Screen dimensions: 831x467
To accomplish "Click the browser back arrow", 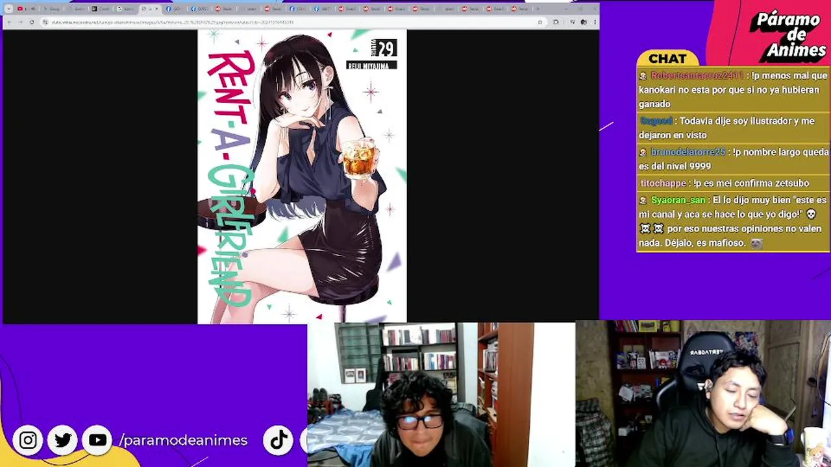I will click(9, 22).
